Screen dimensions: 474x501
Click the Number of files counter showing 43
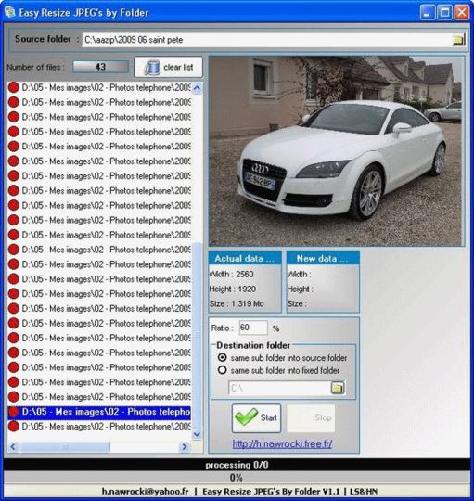[x=100, y=67]
